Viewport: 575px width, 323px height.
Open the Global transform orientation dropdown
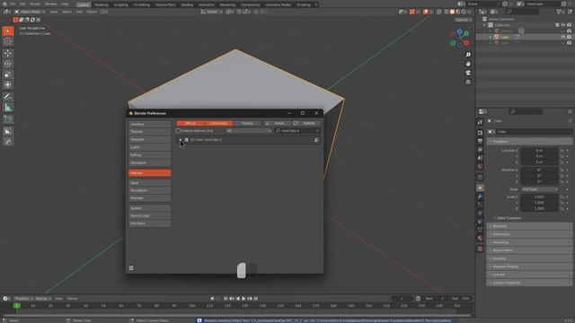[212, 12]
